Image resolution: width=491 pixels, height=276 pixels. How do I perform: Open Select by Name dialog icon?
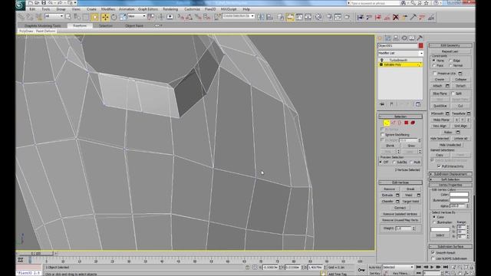coord(77,17)
